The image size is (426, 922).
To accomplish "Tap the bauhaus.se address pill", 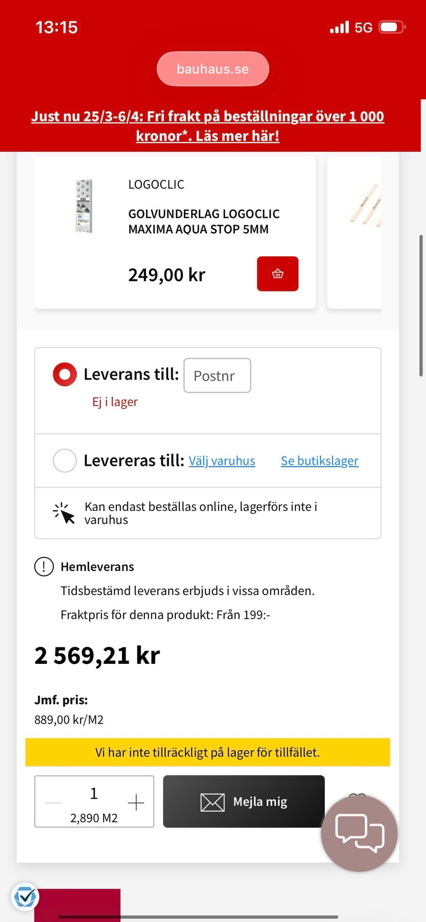I will (213, 69).
